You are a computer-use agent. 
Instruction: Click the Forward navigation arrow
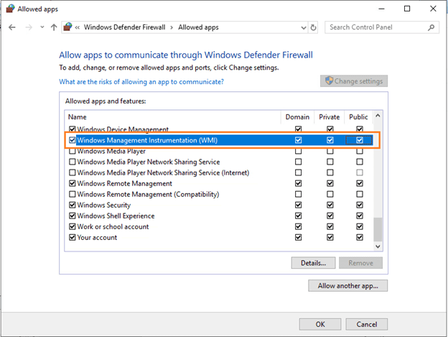(x=29, y=27)
